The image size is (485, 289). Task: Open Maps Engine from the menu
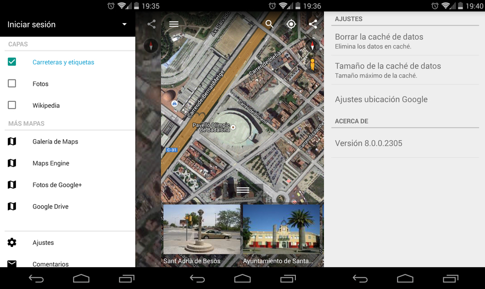tap(51, 163)
